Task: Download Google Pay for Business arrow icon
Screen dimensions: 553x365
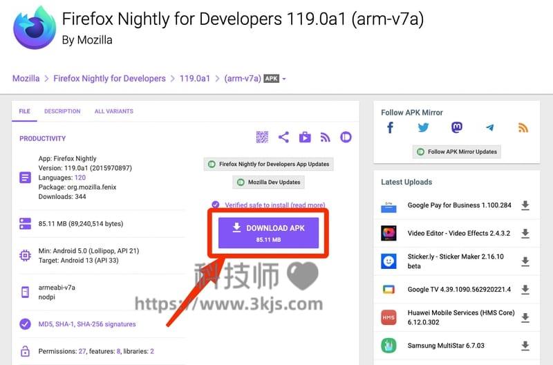Action: tap(525, 205)
